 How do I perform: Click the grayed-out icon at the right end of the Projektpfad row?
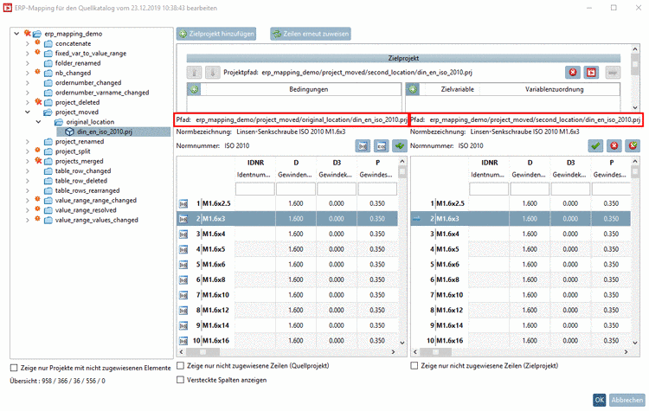tap(613, 73)
